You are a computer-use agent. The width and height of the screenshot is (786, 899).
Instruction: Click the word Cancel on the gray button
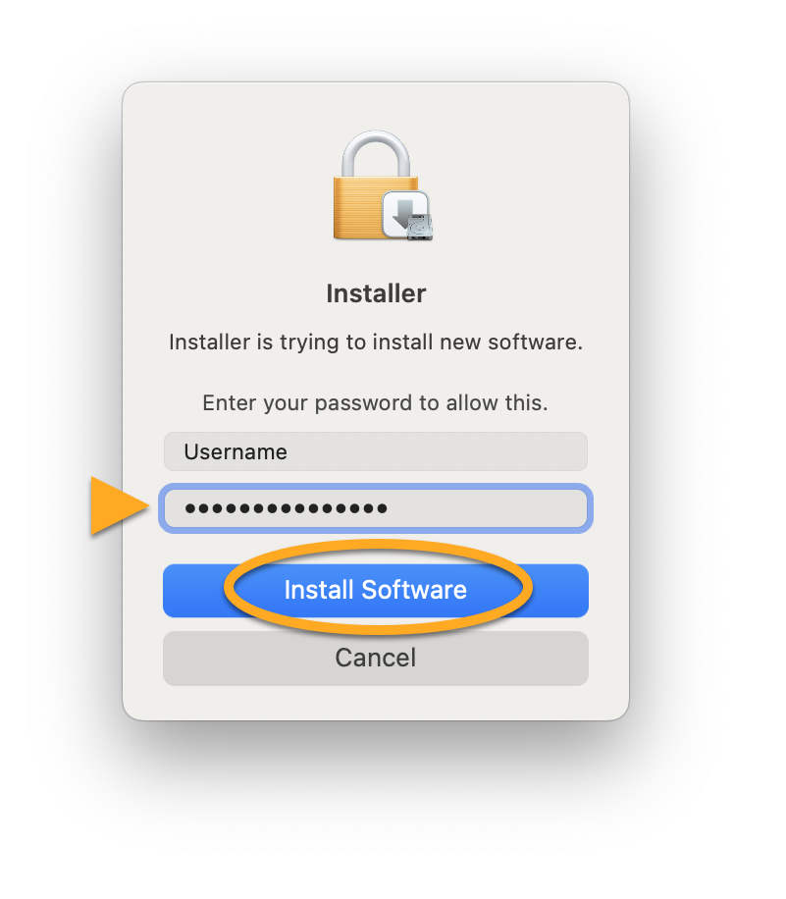point(376,658)
